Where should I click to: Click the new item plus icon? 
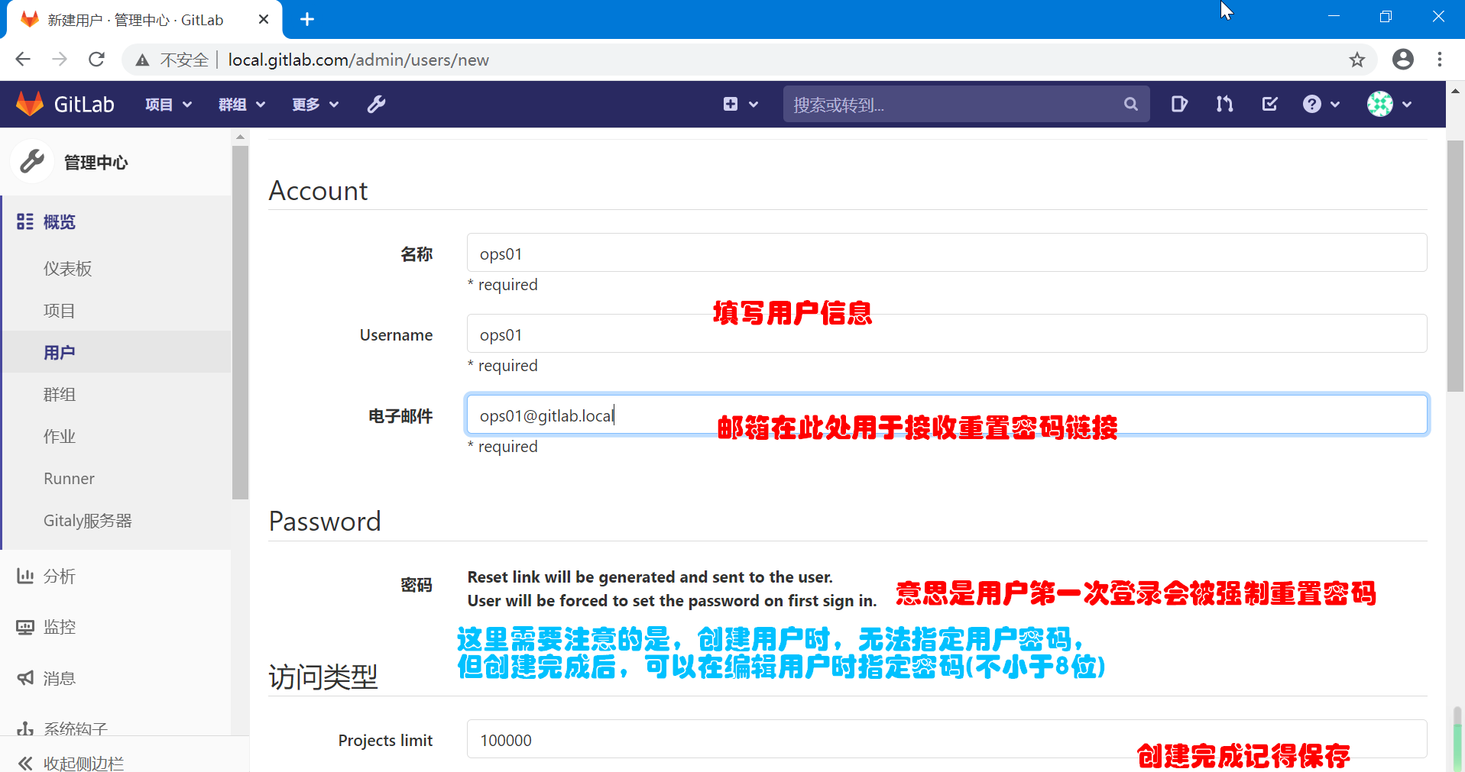731,104
